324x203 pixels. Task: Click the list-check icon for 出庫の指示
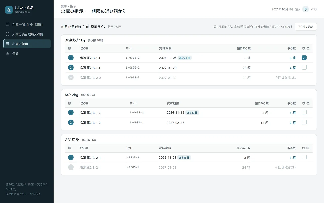[8, 44]
